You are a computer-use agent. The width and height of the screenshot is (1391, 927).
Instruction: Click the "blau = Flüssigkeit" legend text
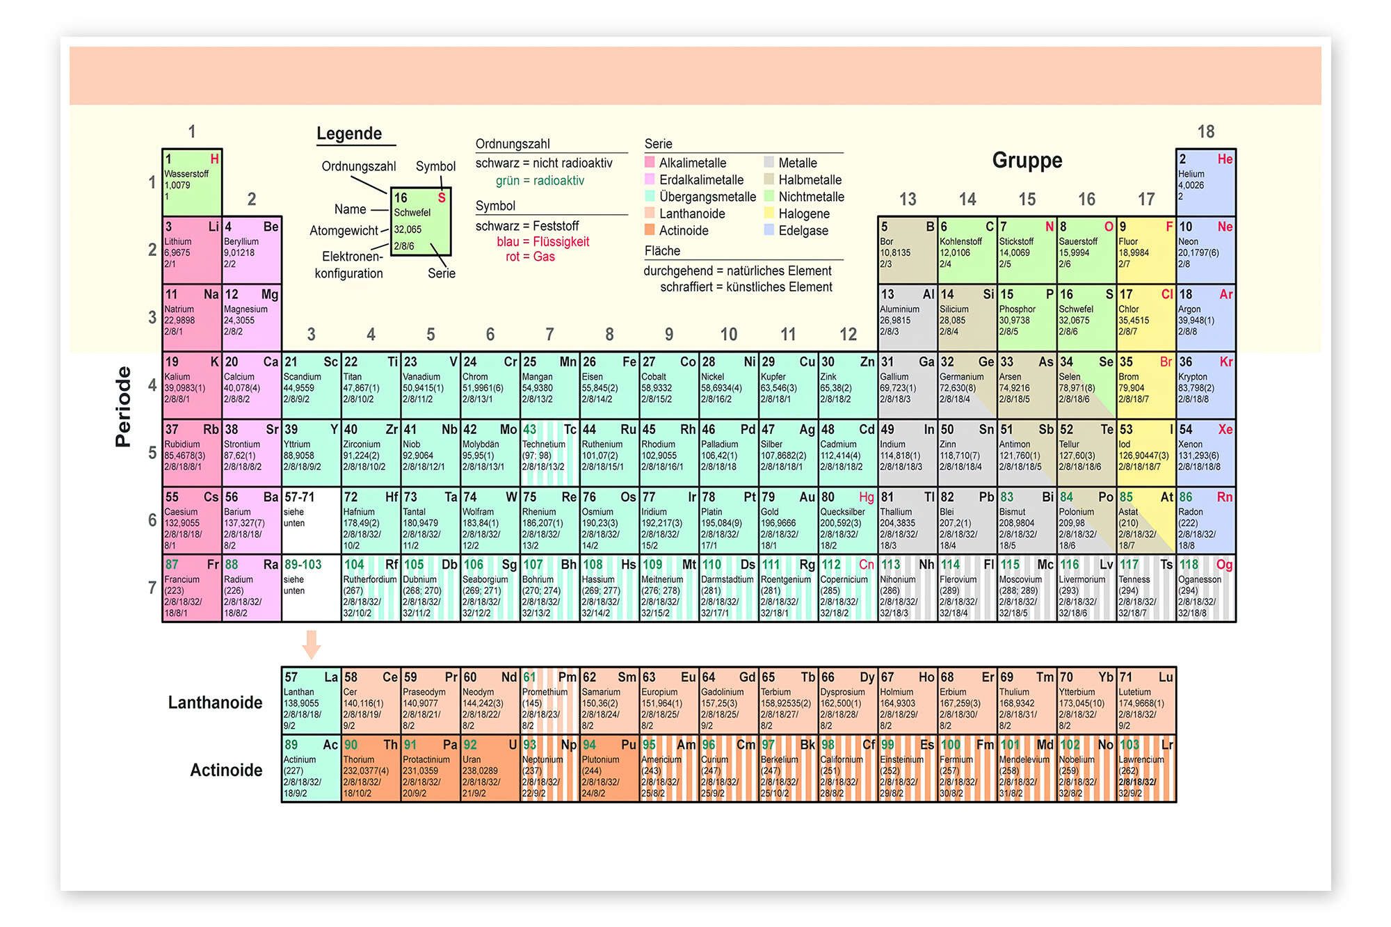click(542, 241)
